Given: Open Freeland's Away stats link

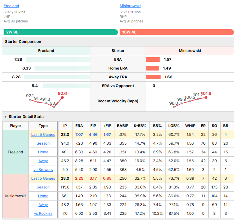Looking at the screenshot, I should click(43, 161).
